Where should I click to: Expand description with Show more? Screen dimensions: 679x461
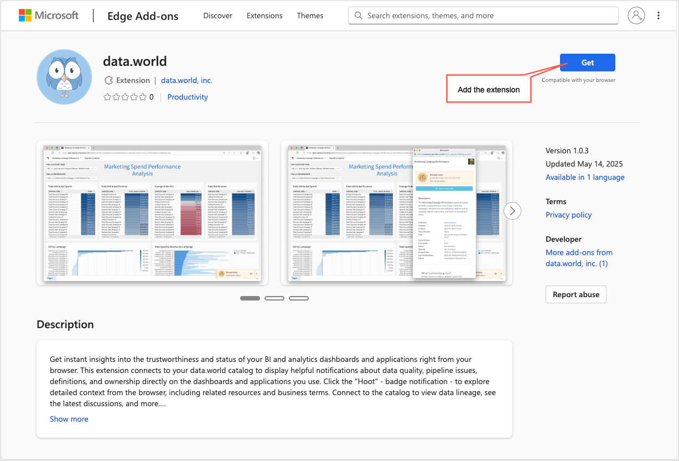click(69, 419)
